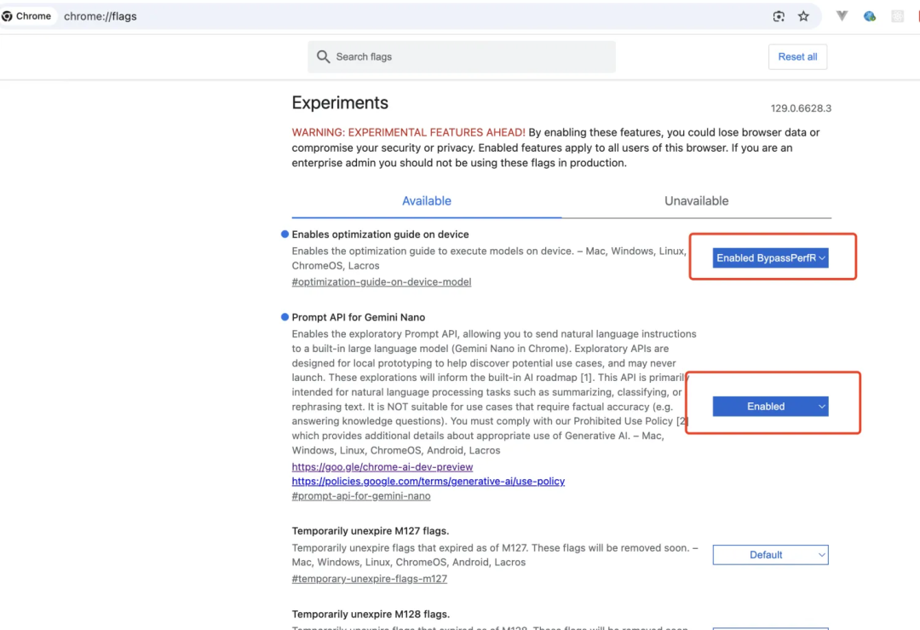Focus the Search flags input field
The image size is (920, 630).
click(x=469, y=57)
